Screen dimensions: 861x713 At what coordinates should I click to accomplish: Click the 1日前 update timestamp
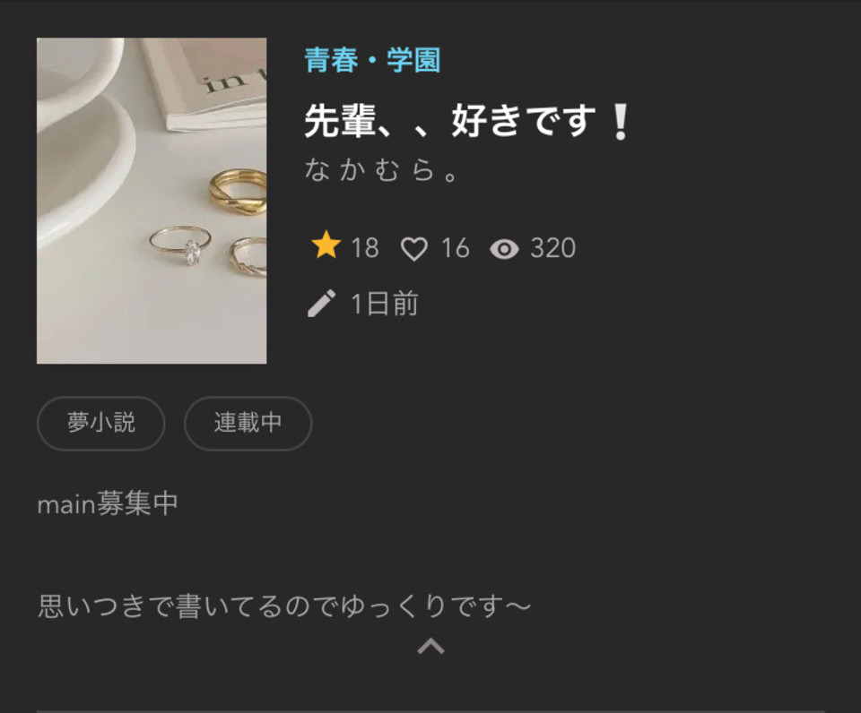pos(385,304)
